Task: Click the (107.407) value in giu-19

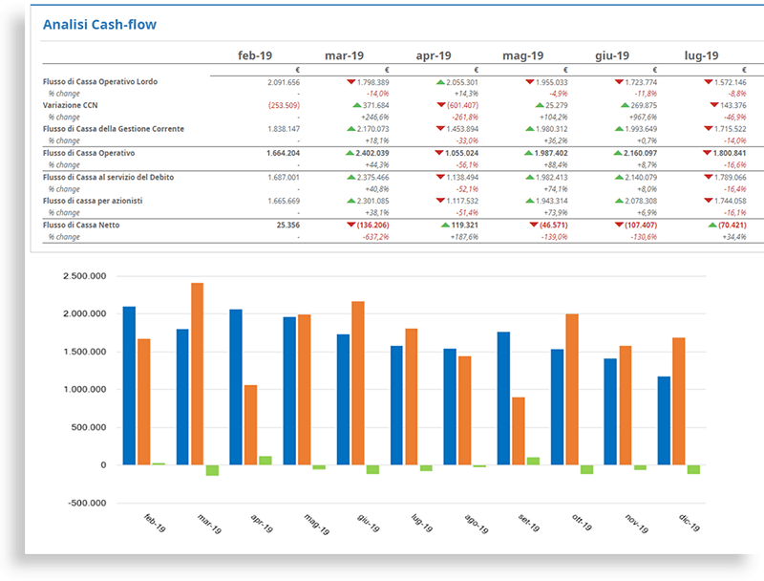Action: coord(641,226)
